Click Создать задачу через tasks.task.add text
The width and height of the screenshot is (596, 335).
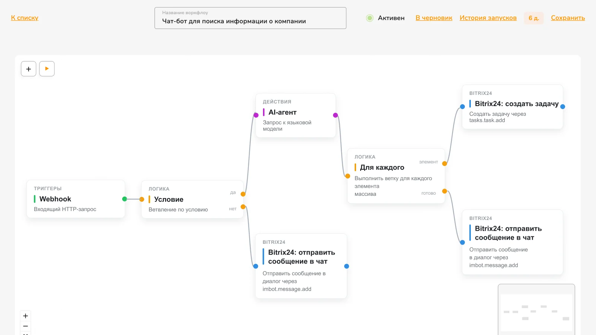pyautogui.click(x=498, y=117)
